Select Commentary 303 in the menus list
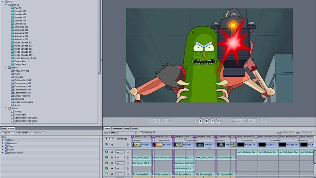The image size is (316, 178). tap(23, 86)
